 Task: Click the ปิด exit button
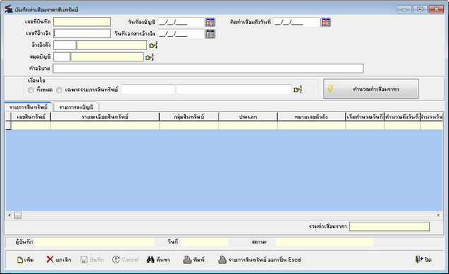tap(424, 259)
